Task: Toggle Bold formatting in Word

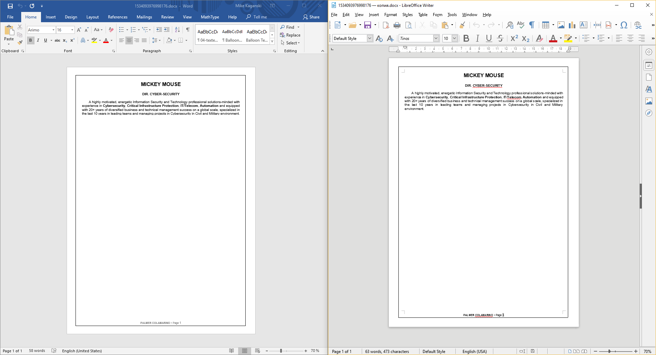Action: [x=30, y=40]
